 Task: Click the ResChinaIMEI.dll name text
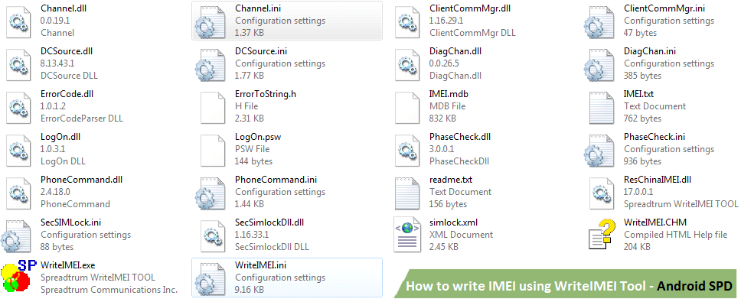pos(658,180)
